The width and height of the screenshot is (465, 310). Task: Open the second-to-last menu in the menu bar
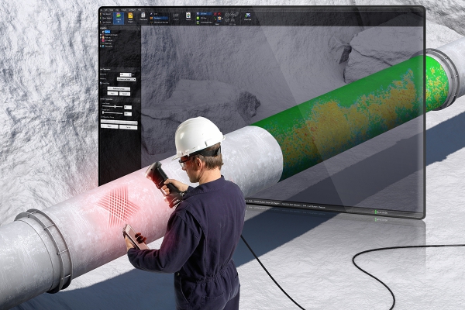(x=132, y=10)
